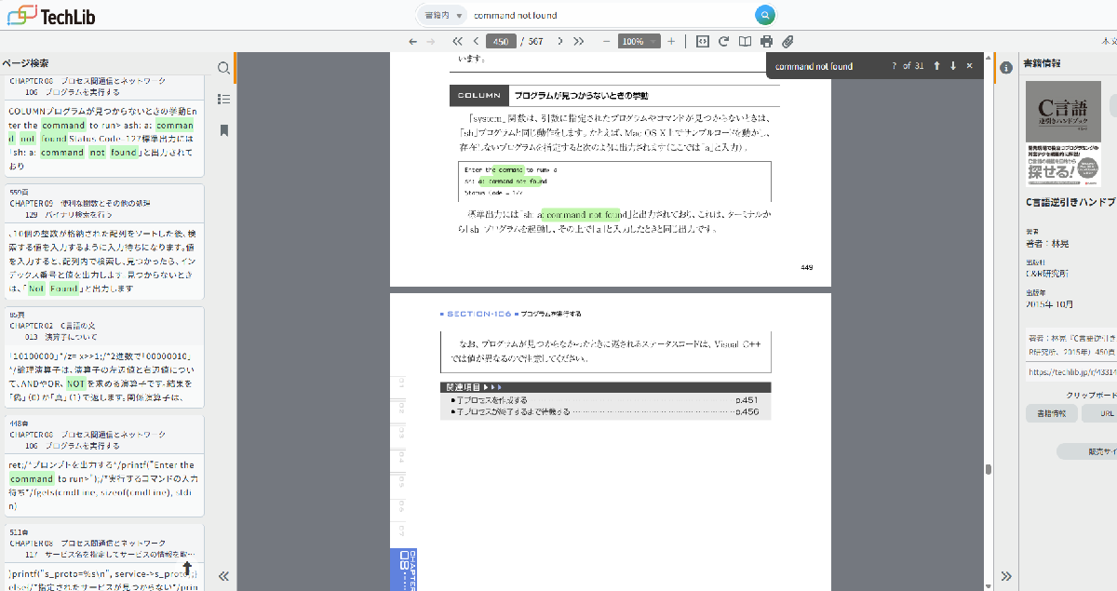Click the URL clipboard copy button
This screenshot has height=591, width=1117.
click(x=1101, y=413)
